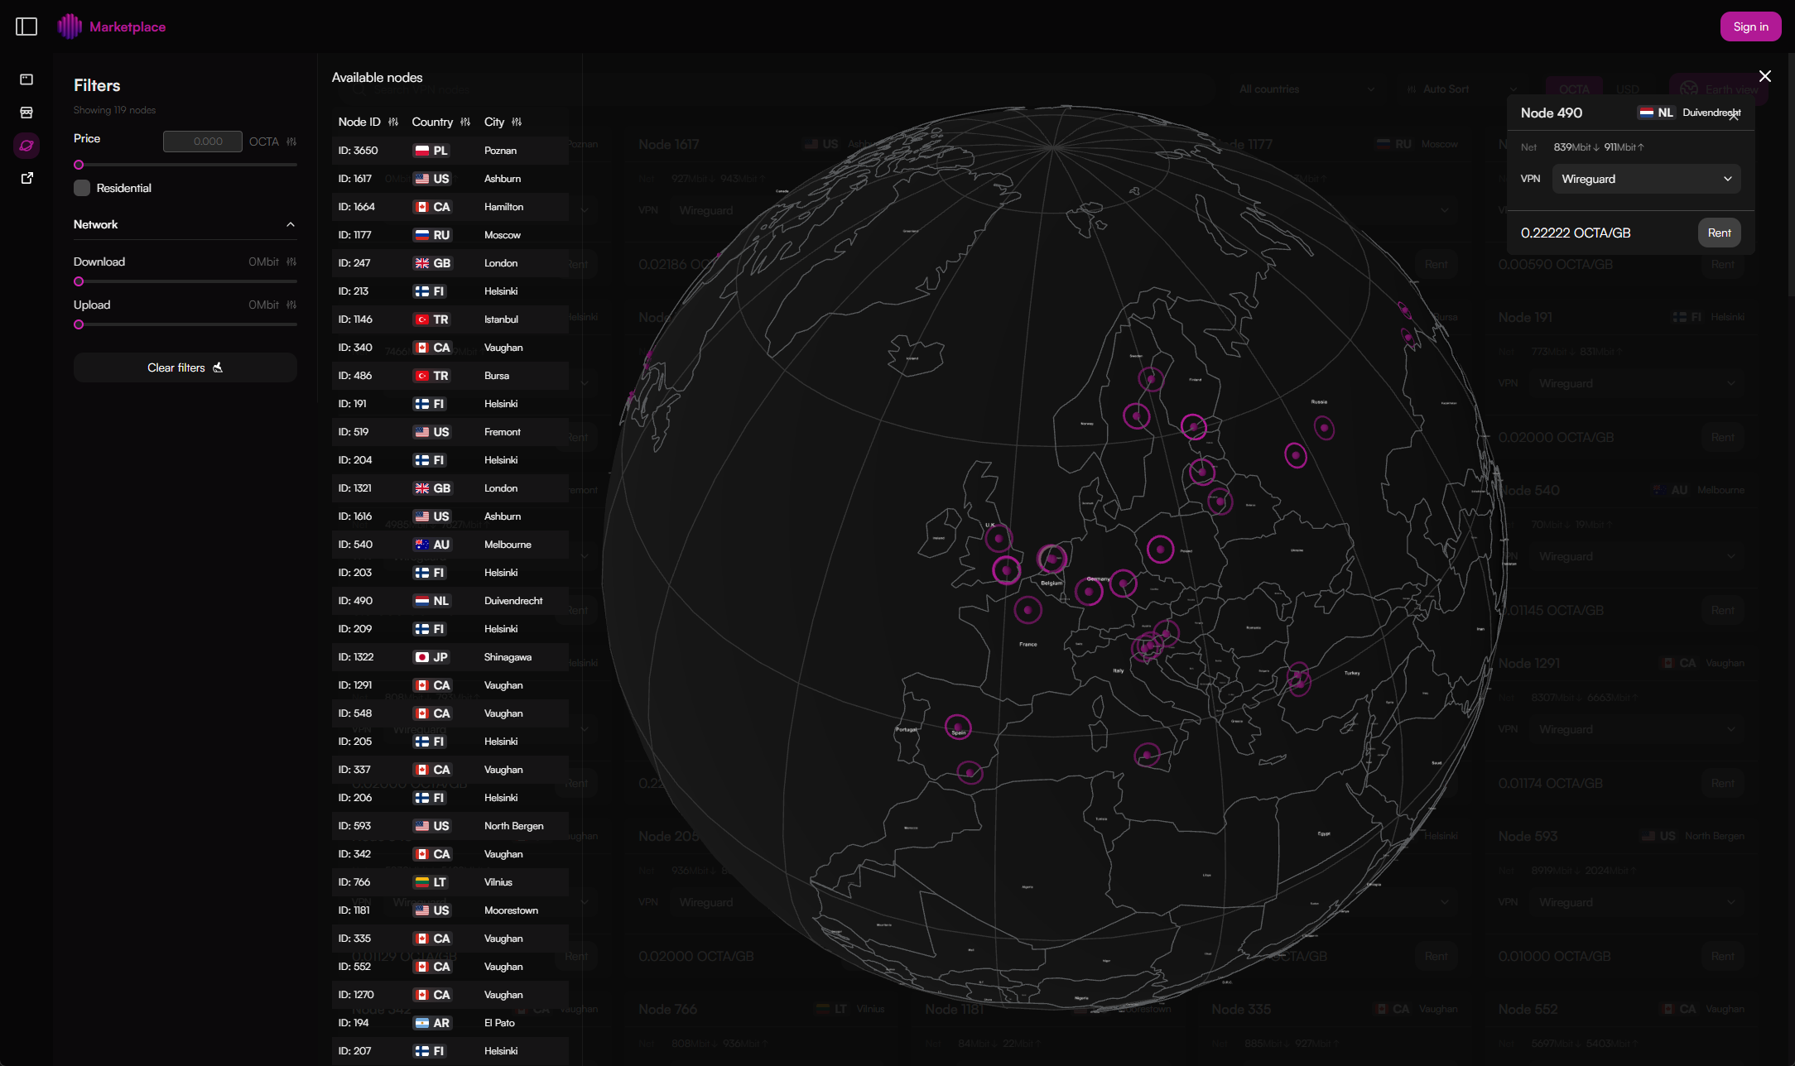Click the sort icon next to the City header

pyautogui.click(x=517, y=122)
